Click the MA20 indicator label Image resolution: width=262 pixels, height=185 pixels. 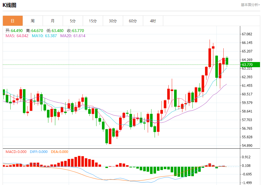[x=72, y=36]
